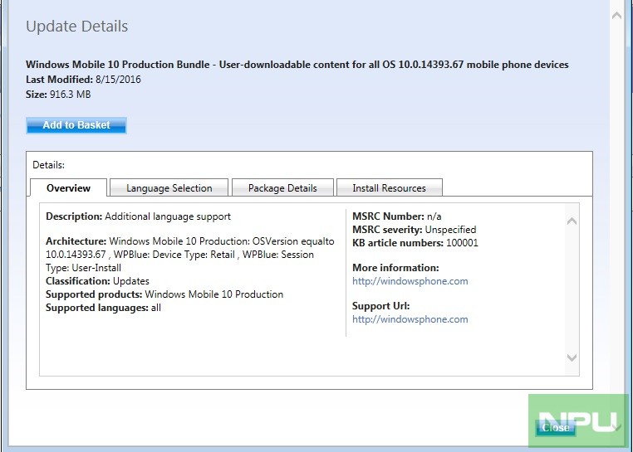Open the More information windowsphone.com link
This screenshot has height=452, width=633.
410,281
